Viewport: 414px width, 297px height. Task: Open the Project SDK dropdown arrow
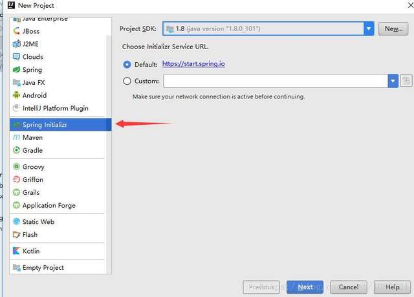[369, 28]
